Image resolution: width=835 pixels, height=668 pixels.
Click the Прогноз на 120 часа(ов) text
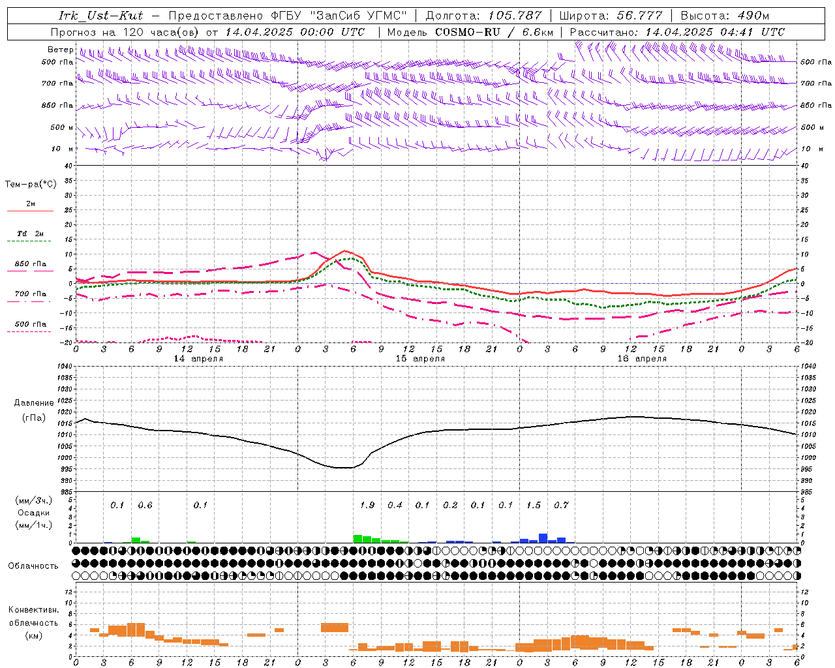coord(125,32)
